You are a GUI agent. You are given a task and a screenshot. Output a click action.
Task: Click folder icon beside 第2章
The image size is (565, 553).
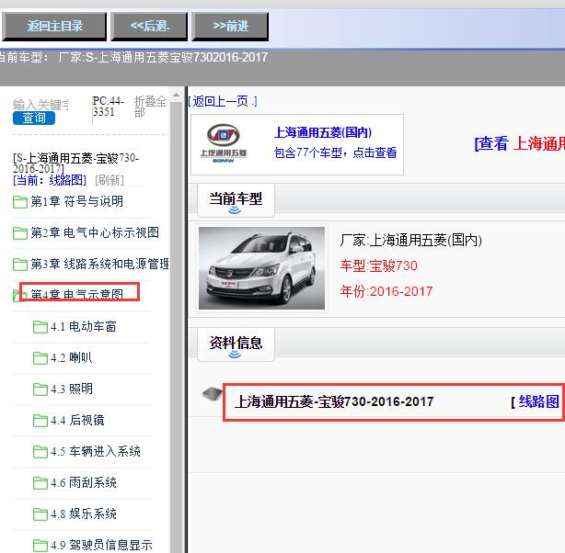coord(20,233)
